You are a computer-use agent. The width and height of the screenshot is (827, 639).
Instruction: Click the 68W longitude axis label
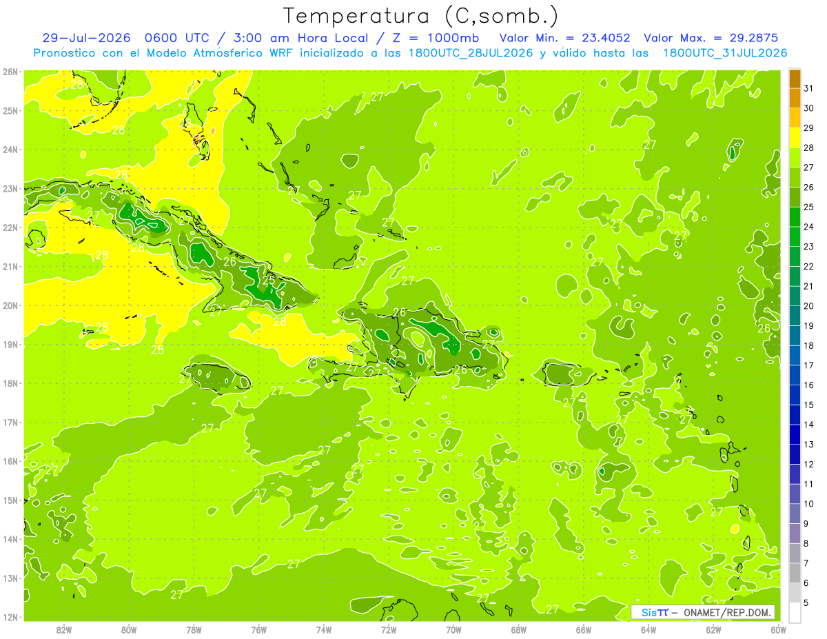[519, 629]
